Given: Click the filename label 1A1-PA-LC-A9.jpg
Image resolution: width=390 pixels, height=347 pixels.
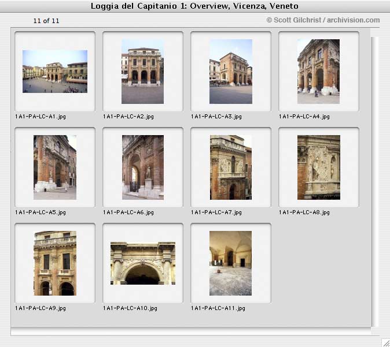Looking at the screenshot, I should (x=41, y=308).
